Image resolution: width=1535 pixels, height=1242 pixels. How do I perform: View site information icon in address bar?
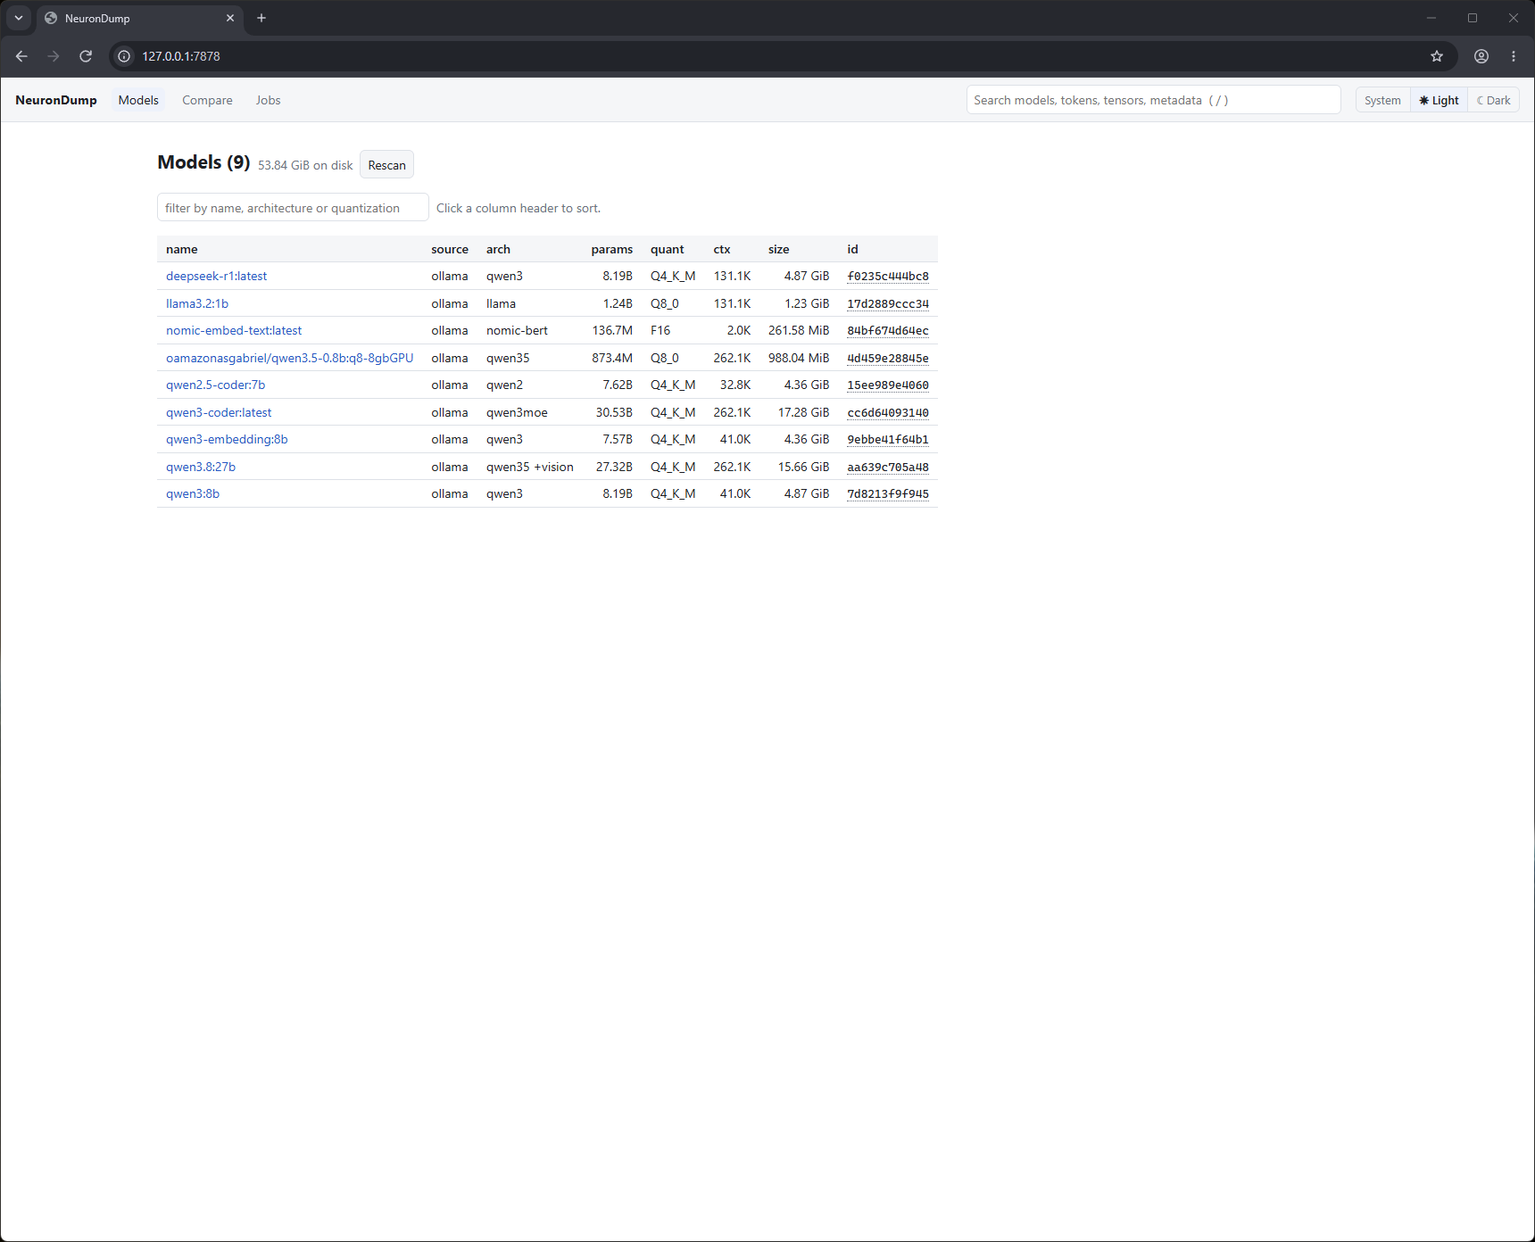[124, 56]
